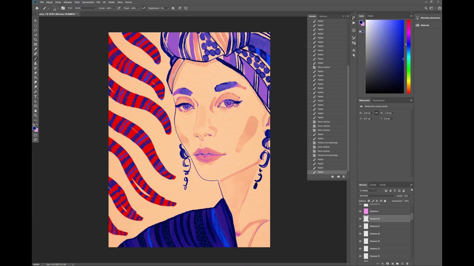Screen dimensions: 474x266
Task: Switch to the Kanały tab
Action: [383, 185]
